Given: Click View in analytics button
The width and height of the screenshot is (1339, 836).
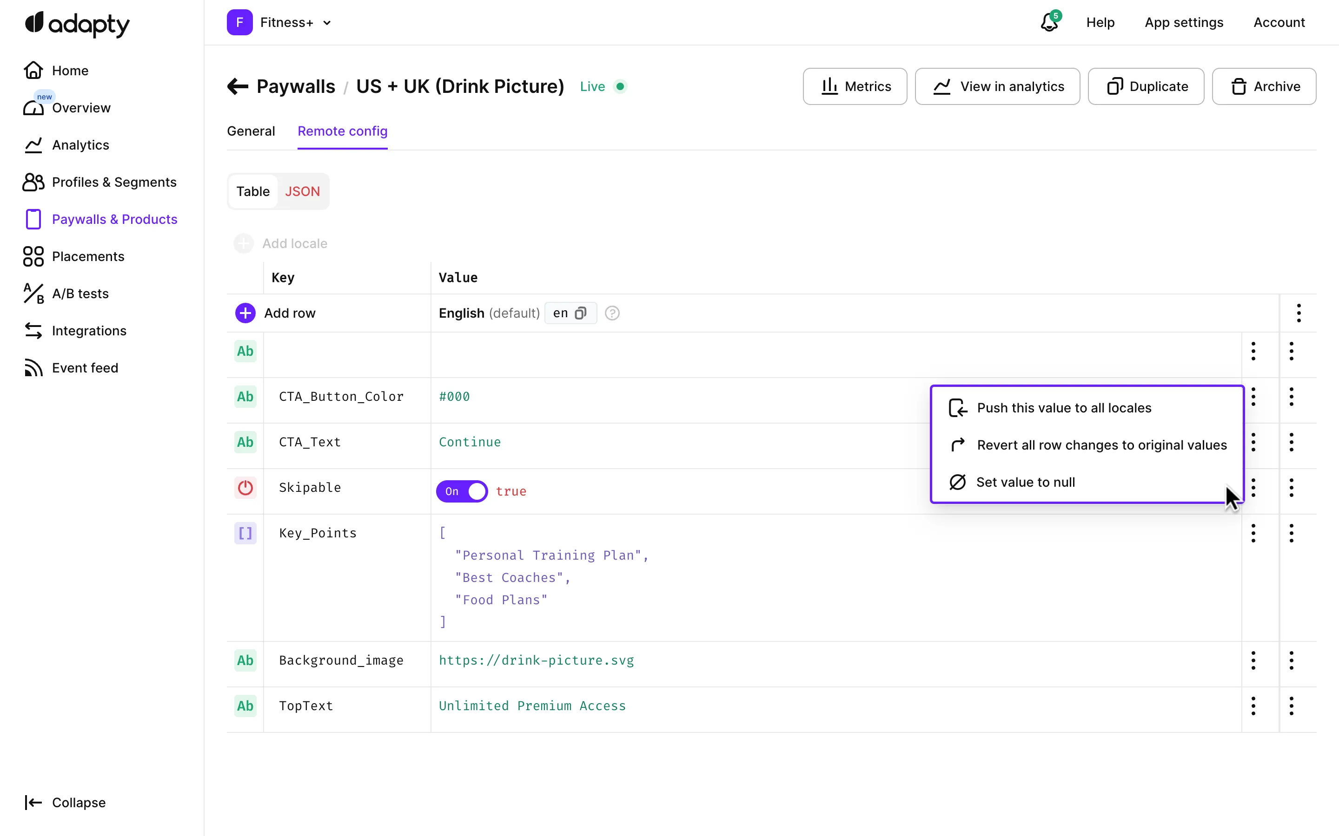Looking at the screenshot, I should pos(997,86).
